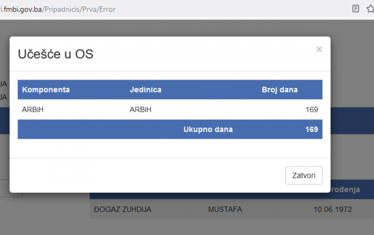The image size is (374, 235).
Task: Click the Broj dana column header
Action: (x=279, y=90)
